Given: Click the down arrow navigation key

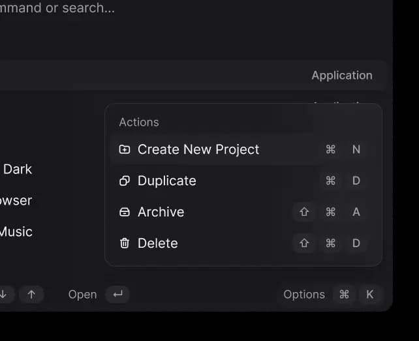Looking at the screenshot, I should 4,295.
